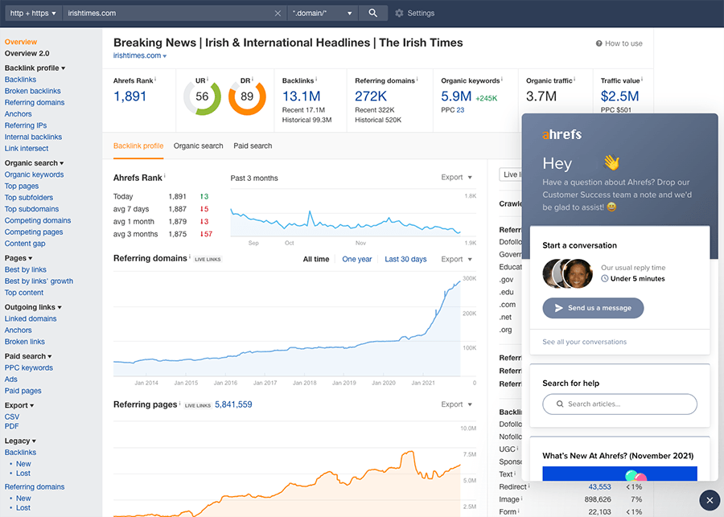Export as CSV from sidebar
Viewport: 724px width, 517px height.
click(11, 416)
